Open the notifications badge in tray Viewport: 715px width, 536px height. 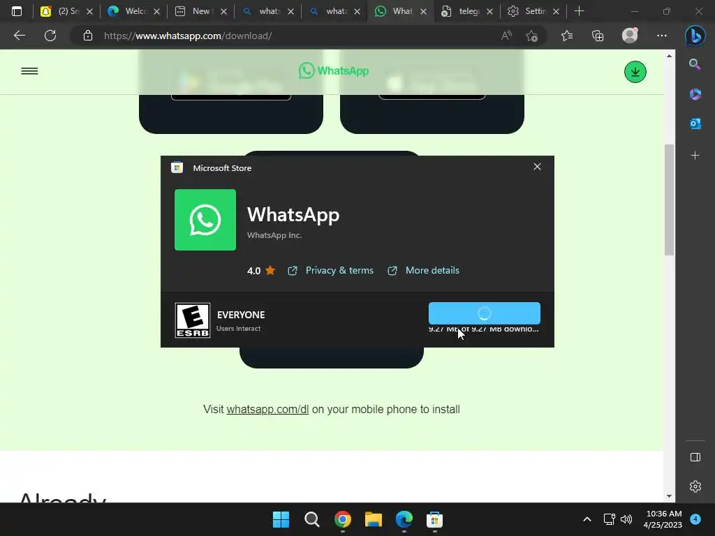[695, 519]
